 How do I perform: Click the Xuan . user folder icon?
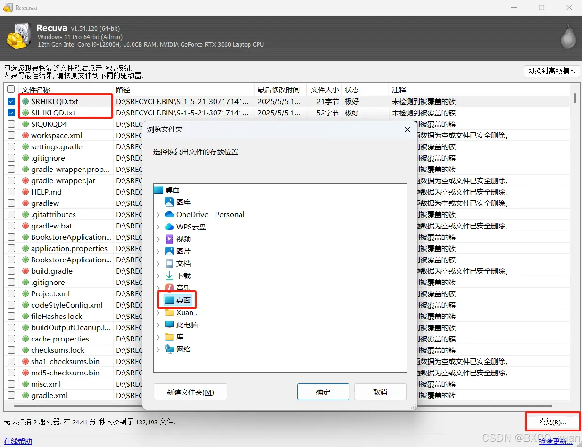tap(169, 312)
